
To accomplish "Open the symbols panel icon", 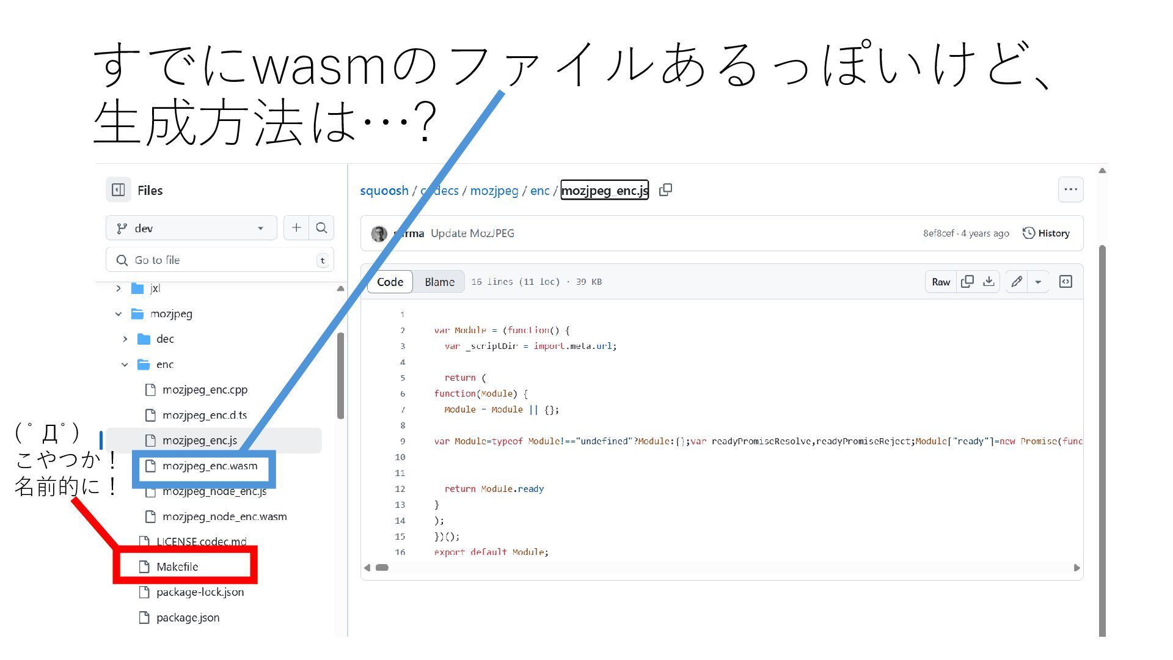I will [x=1065, y=282].
